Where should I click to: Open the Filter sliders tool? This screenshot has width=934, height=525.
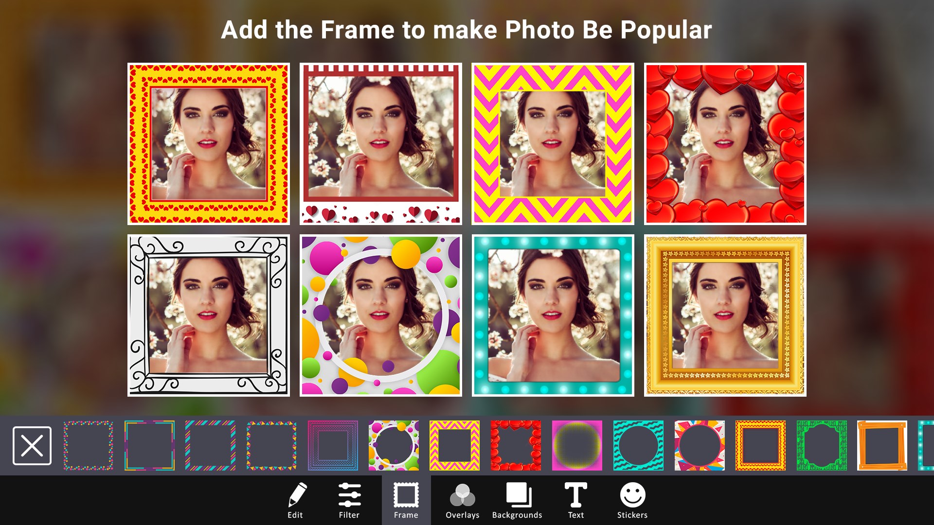(349, 500)
